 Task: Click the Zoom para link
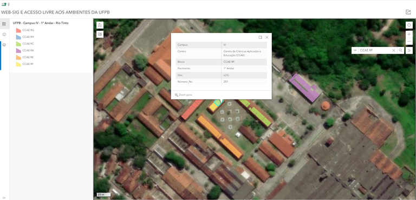183,95
